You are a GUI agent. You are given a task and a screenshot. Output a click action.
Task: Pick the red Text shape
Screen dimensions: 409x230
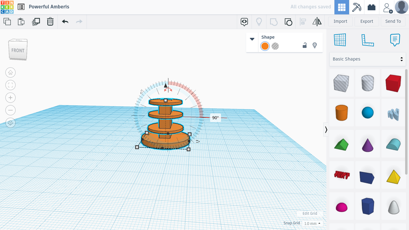coord(342,175)
